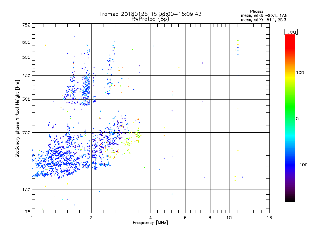Click the x-axis label "1"
The image size is (317, 237).
(32, 218)
